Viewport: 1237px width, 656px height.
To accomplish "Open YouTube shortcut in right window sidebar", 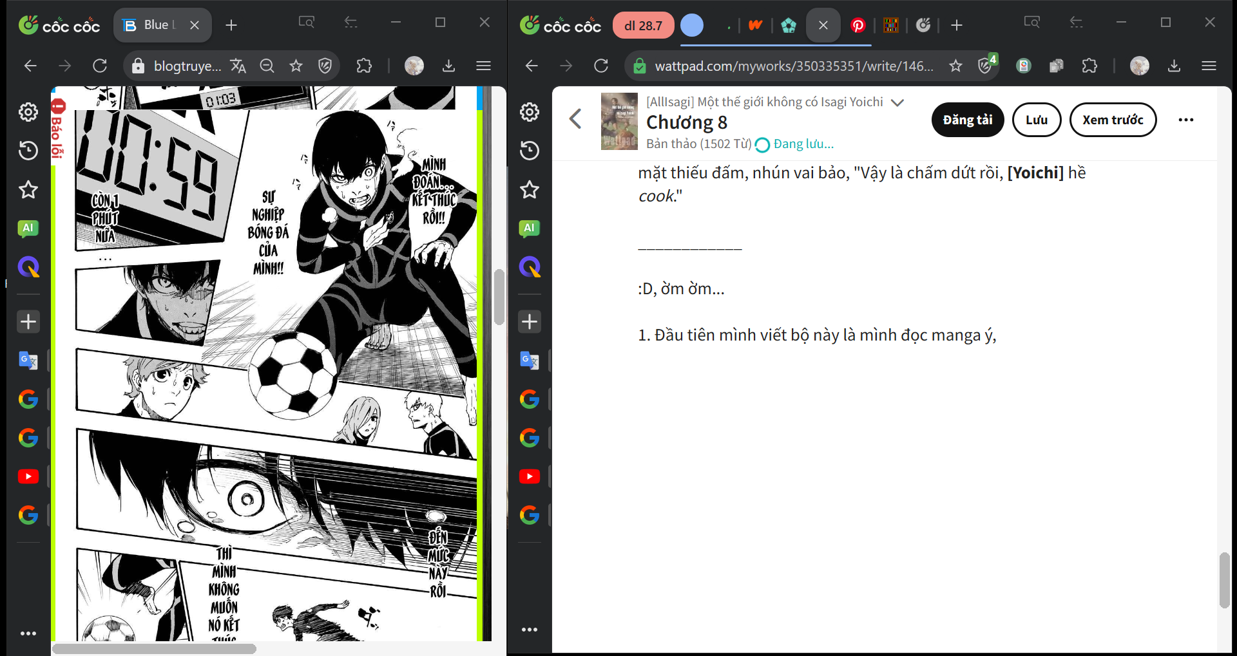I will click(x=530, y=476).
